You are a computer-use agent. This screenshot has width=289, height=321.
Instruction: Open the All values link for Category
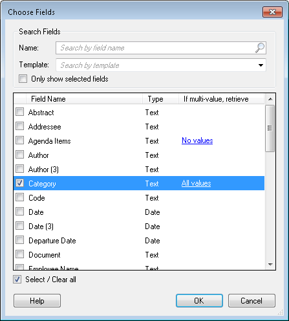(196, 183)
